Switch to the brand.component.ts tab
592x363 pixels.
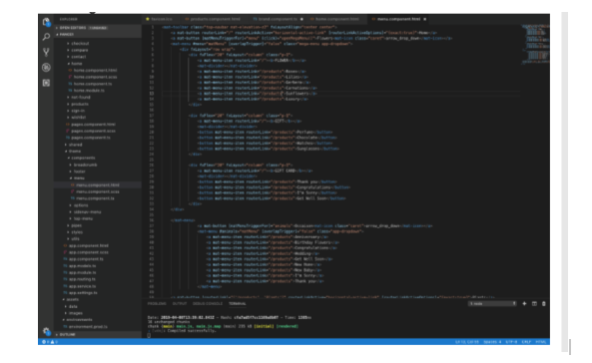[x=278, y=19]
